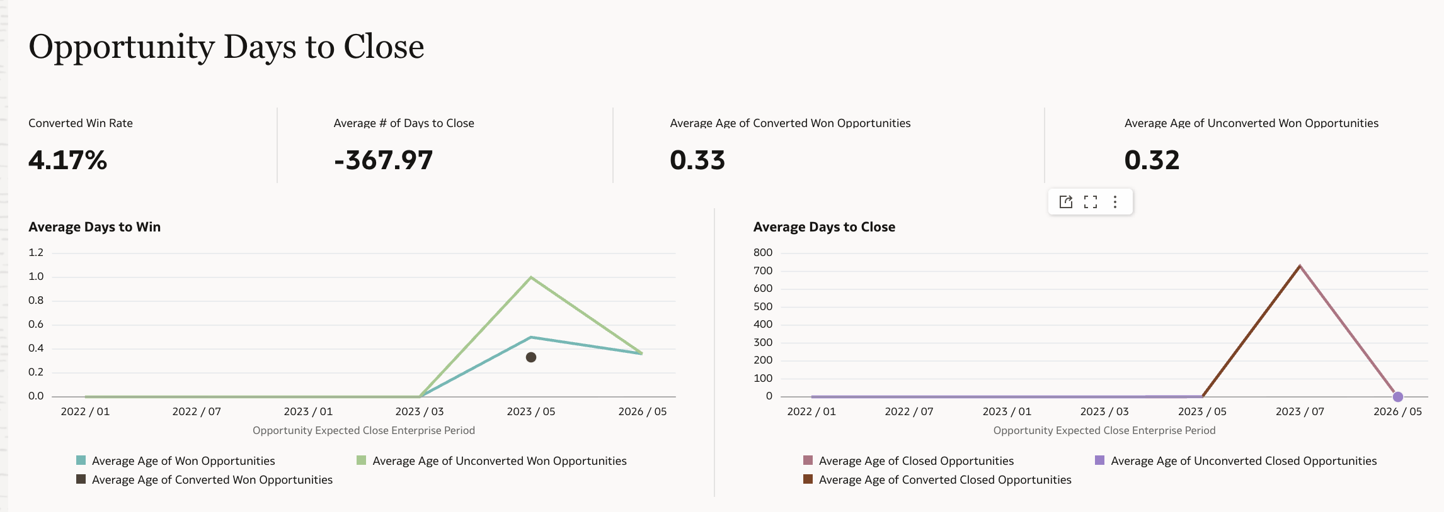Click the 800 y-axis value on Days to Close
The width and height of the screenshot is (1444, 512).
coord(763,252)
